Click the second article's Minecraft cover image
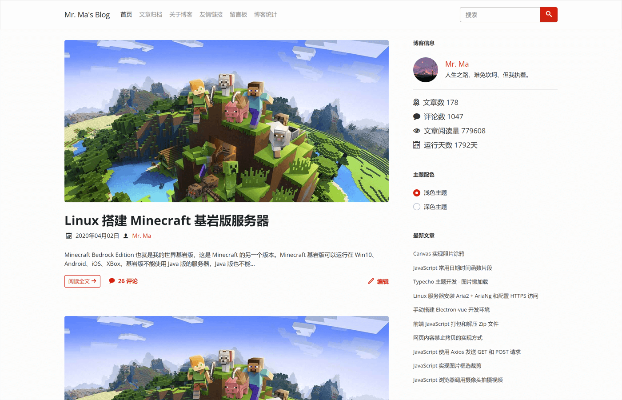Image resolution: width=622 pixels, height=400 pixels. click(x=227, y=358)
